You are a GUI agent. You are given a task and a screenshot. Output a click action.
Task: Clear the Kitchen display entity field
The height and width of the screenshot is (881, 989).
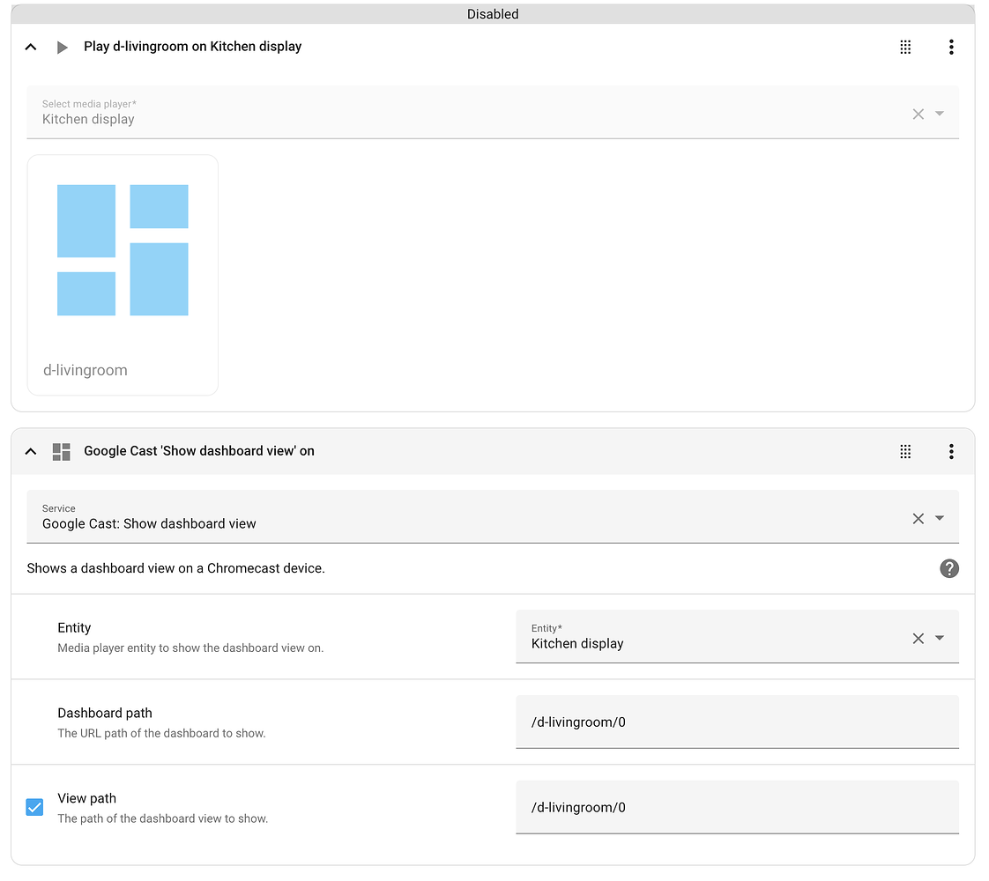pyautogui.click(x=918, y=638)
